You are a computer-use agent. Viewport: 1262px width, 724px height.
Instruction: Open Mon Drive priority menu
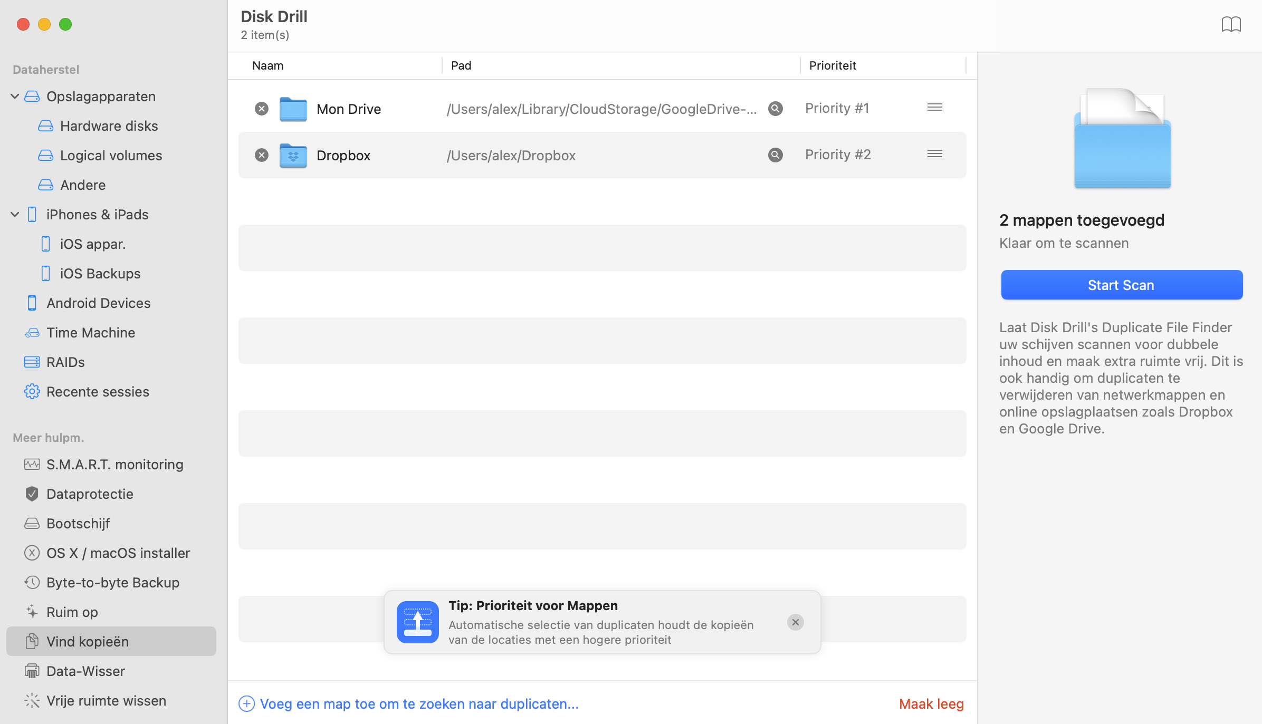pos(935,107)
